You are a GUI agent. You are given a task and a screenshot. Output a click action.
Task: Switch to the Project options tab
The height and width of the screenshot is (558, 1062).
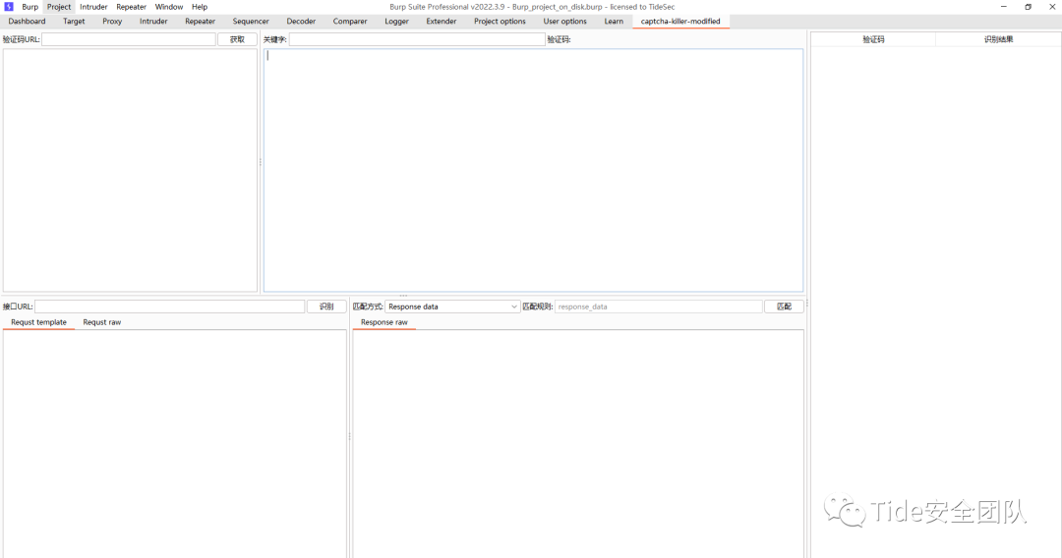pos(500,21)
